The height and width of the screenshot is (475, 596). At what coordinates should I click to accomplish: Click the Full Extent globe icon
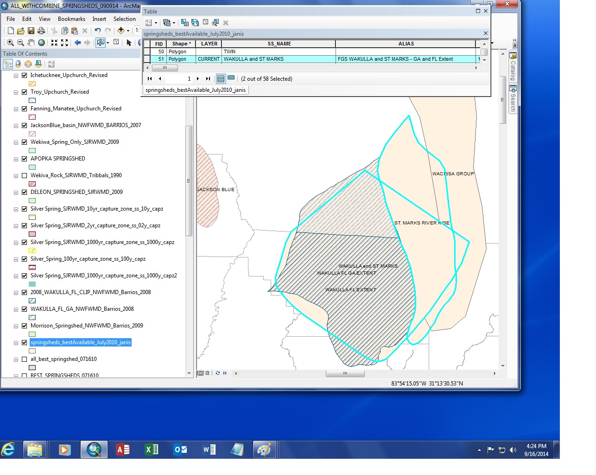[41, 43]
